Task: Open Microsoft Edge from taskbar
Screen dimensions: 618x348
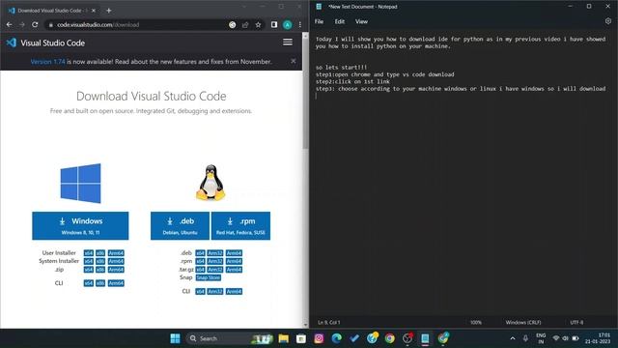Action: click(337, 338)
